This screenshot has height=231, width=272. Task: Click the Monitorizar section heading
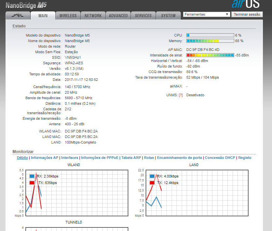click(23, 152)
